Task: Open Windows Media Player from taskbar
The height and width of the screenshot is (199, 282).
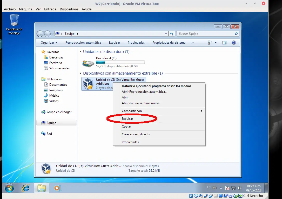Action: click(57, 188)
